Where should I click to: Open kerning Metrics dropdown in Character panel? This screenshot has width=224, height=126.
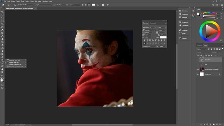(149, 33)
